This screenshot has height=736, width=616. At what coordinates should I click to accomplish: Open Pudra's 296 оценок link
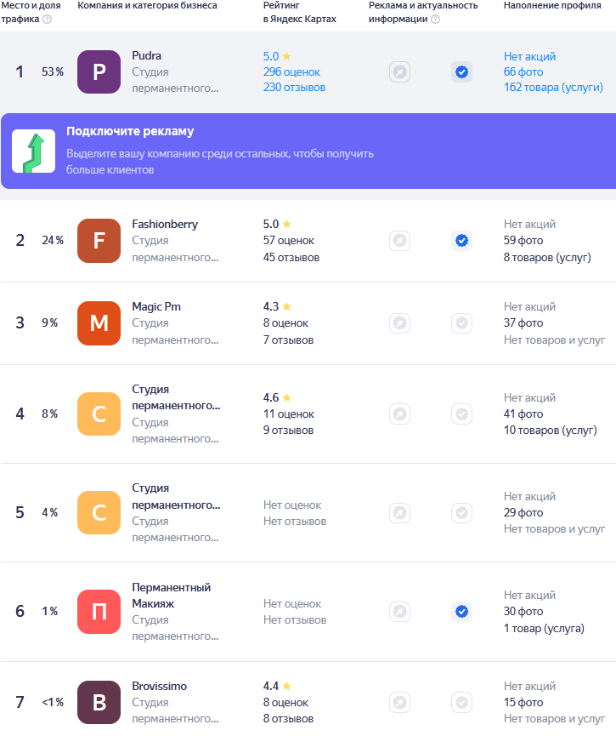291,71
